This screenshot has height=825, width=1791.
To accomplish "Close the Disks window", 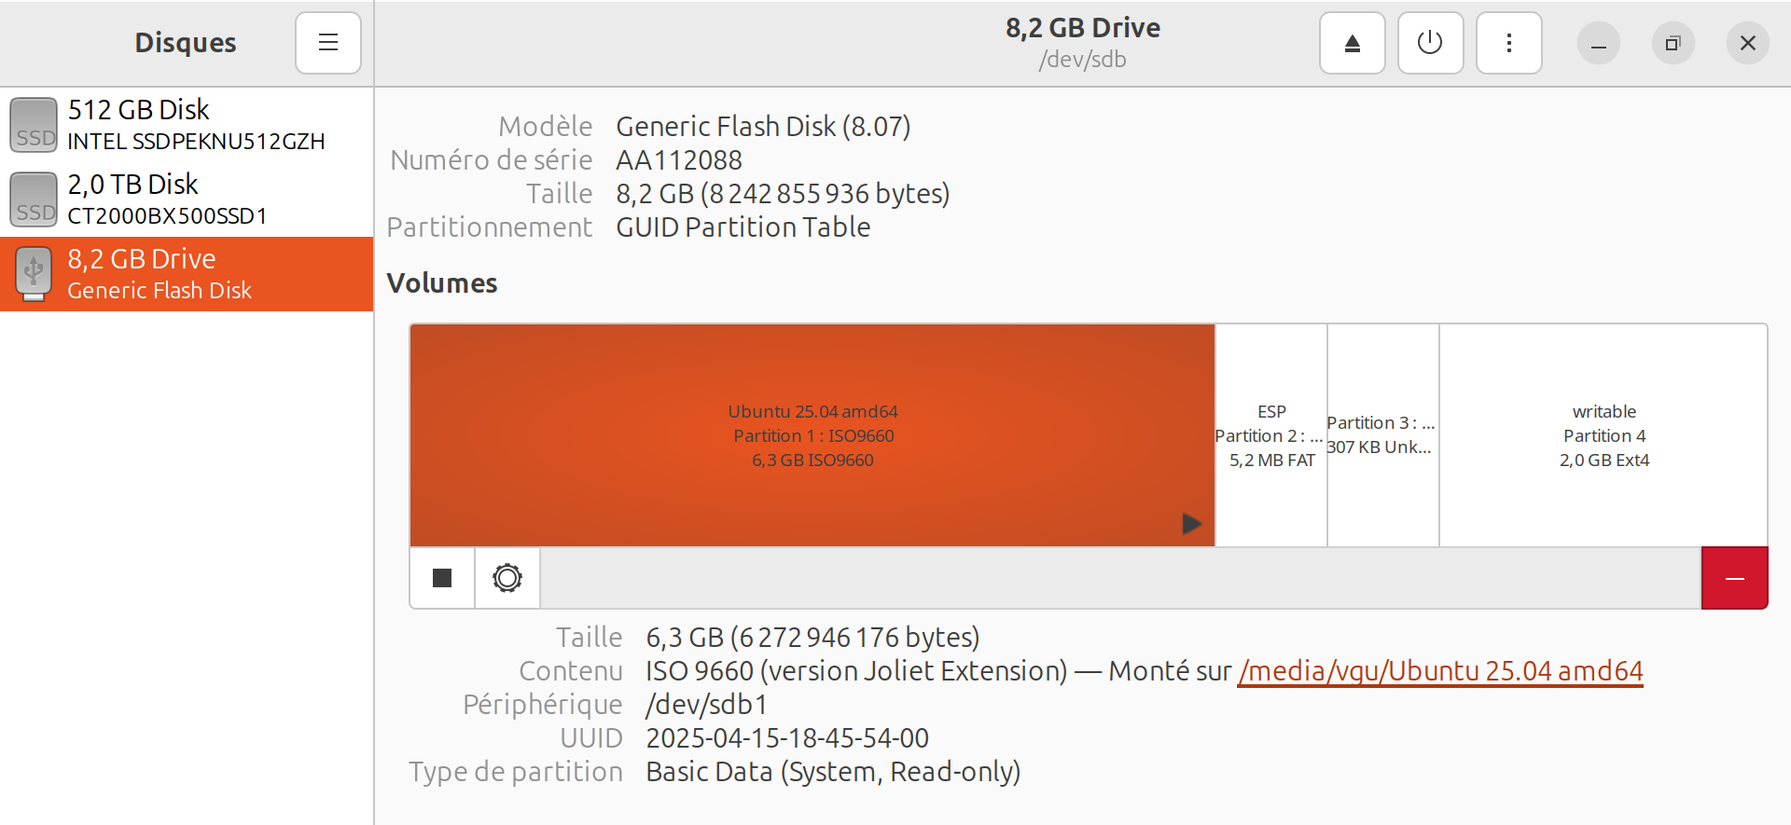I will click(x=1748, y=43).
